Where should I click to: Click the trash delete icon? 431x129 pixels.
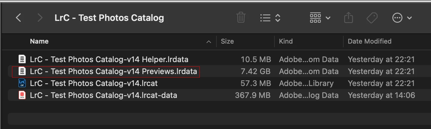(x=241, y=18)
